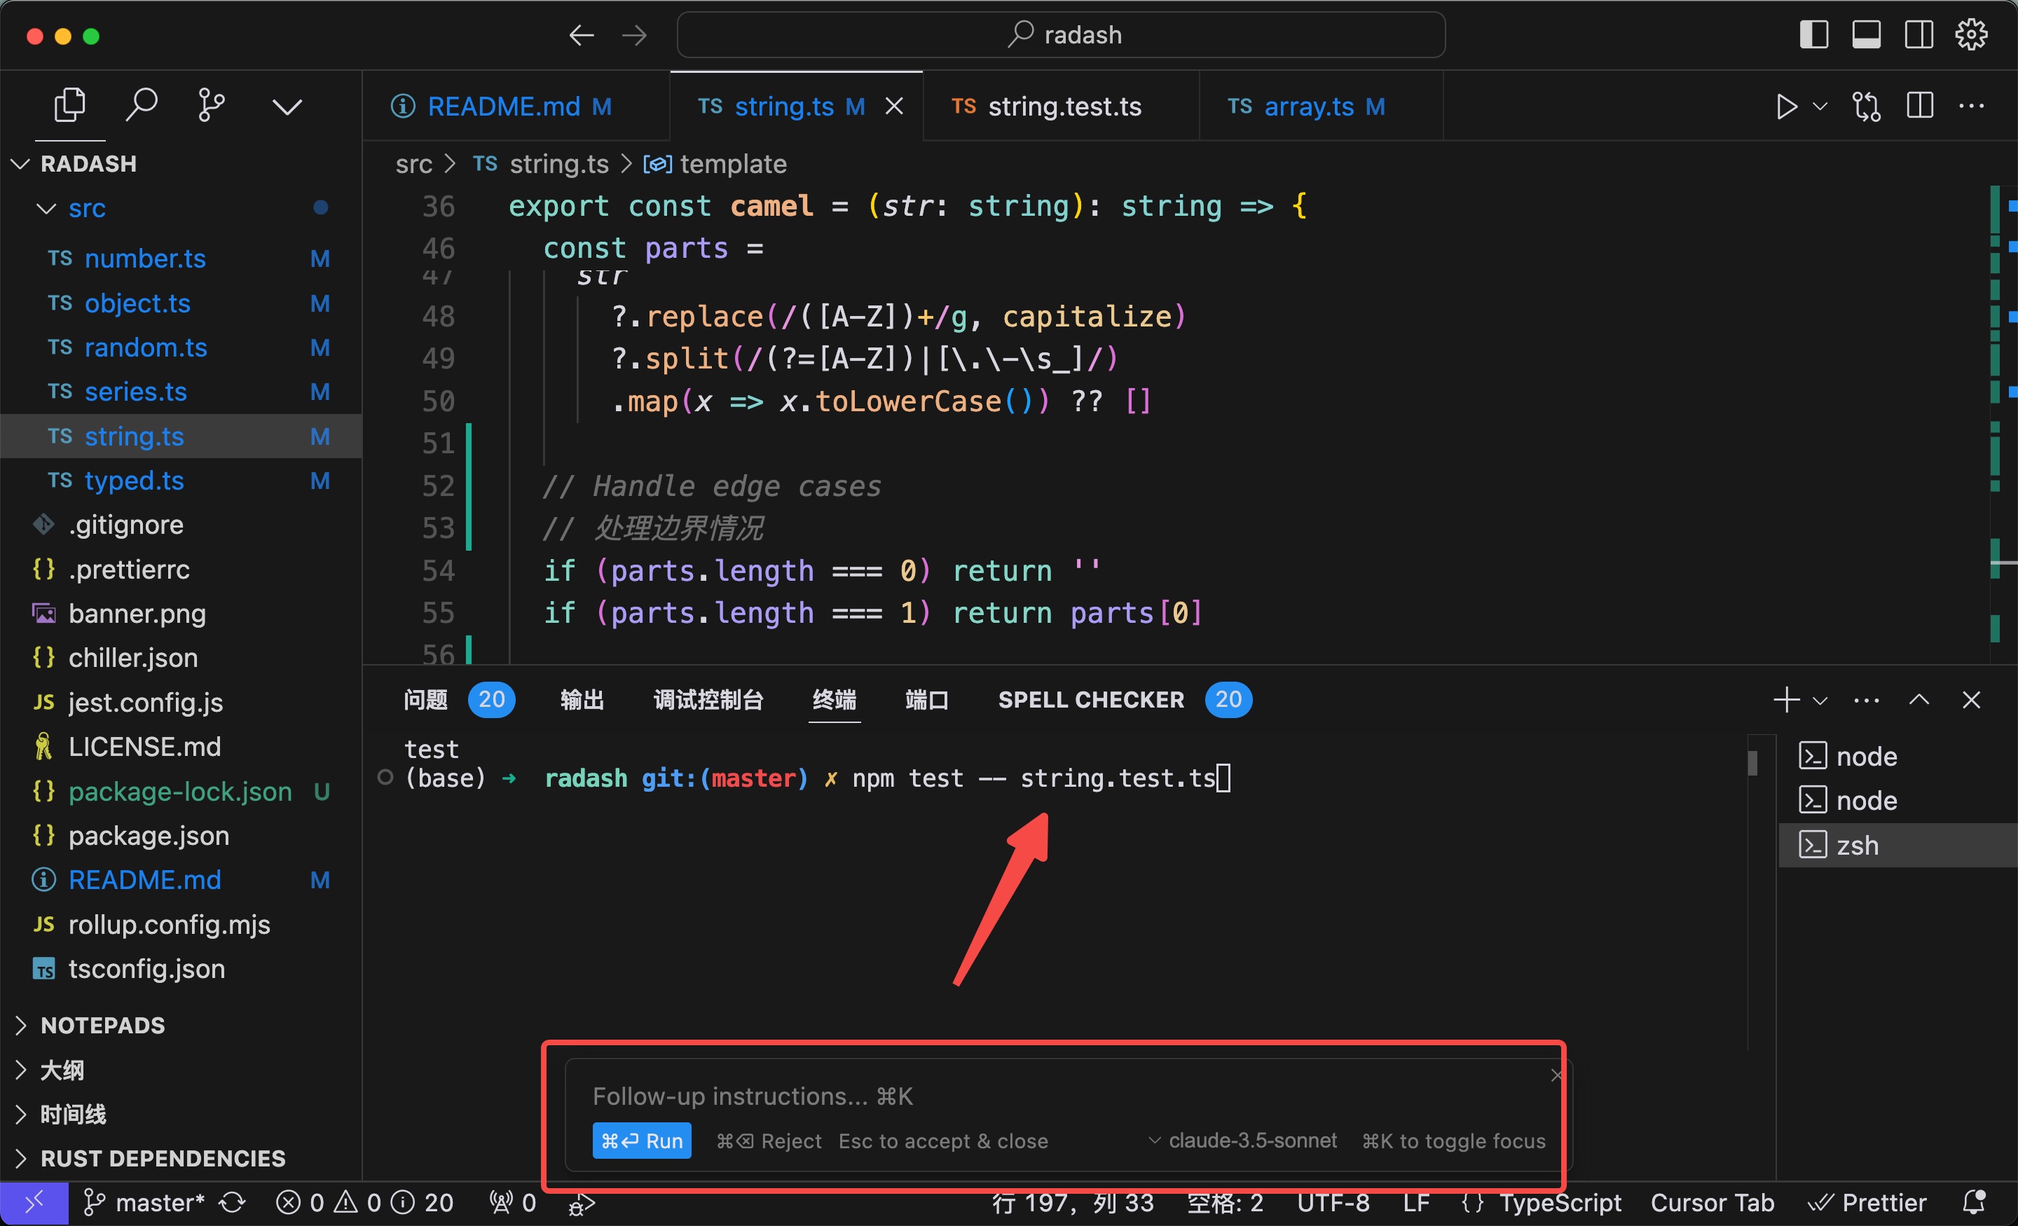Click the Run code play icon
This screenshot has height=1226, width=2018.
pyautogui.click(x=1785, y=106)
